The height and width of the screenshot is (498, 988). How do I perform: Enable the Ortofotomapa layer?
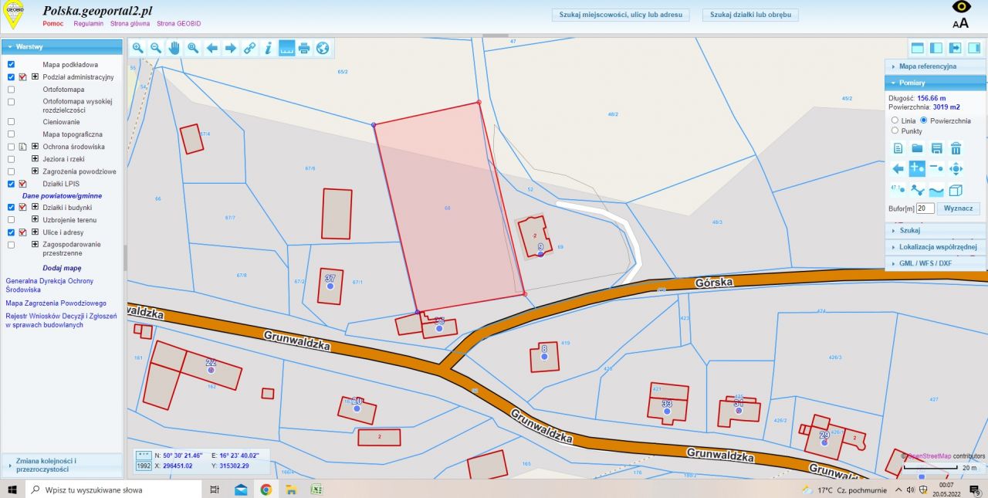(11, 90)
